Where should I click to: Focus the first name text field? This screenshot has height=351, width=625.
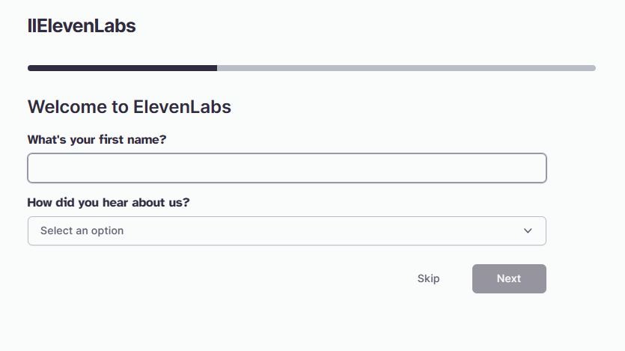tap(287, 168)
